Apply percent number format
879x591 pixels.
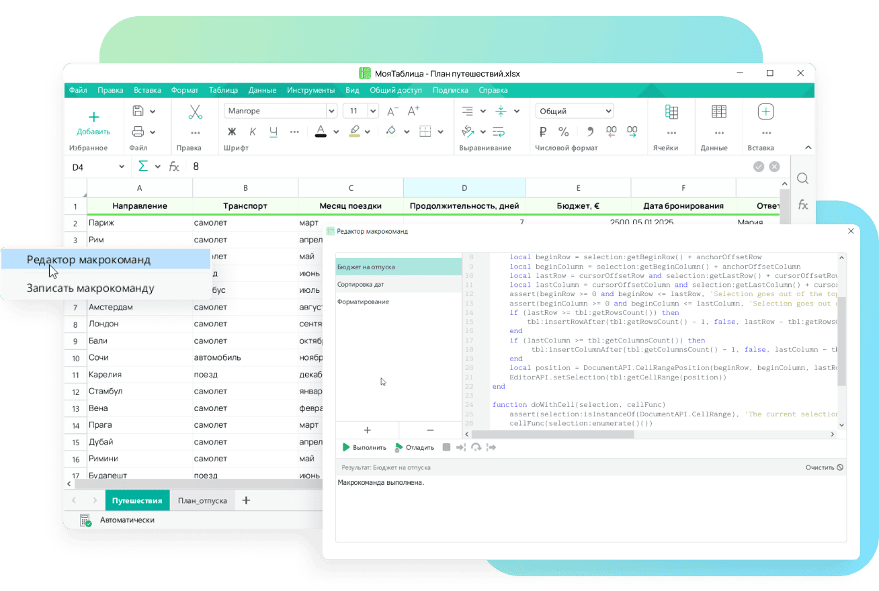[564, 132]
